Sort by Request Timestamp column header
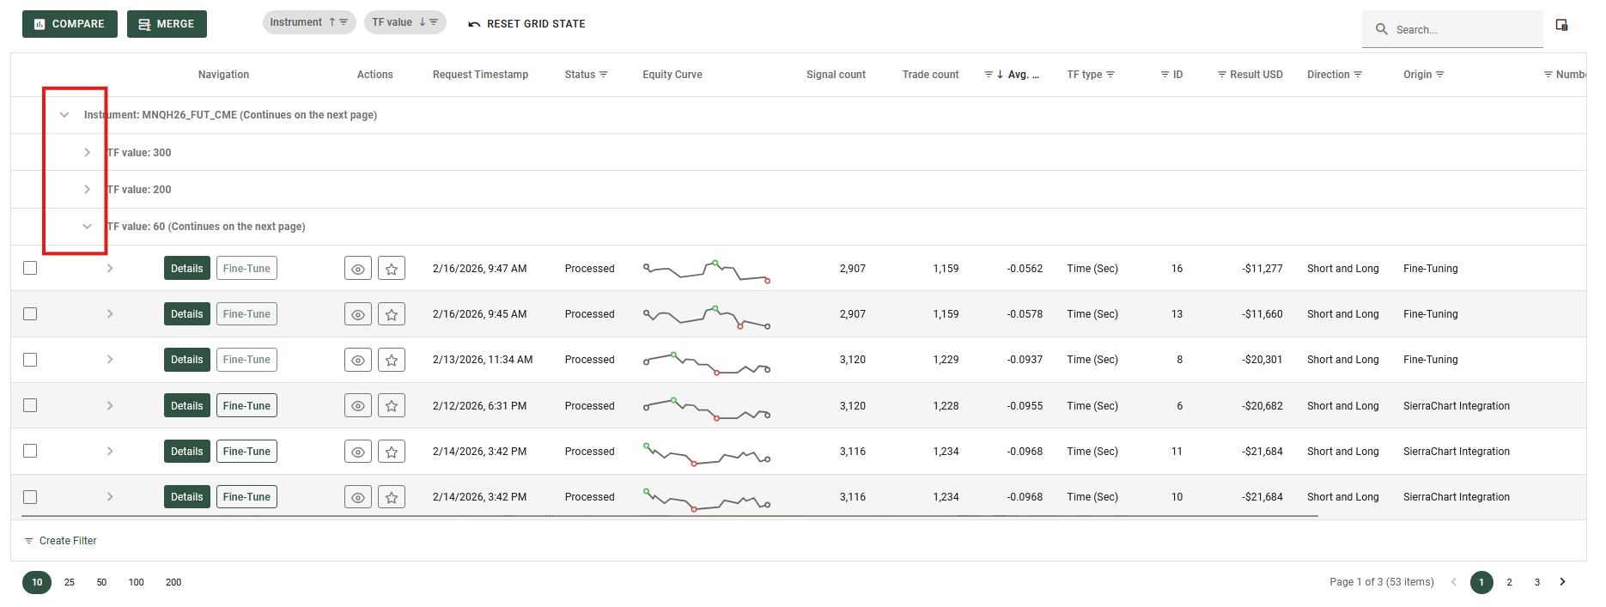The width and height of the screenshot is (1606, 607). coord(480,75)
